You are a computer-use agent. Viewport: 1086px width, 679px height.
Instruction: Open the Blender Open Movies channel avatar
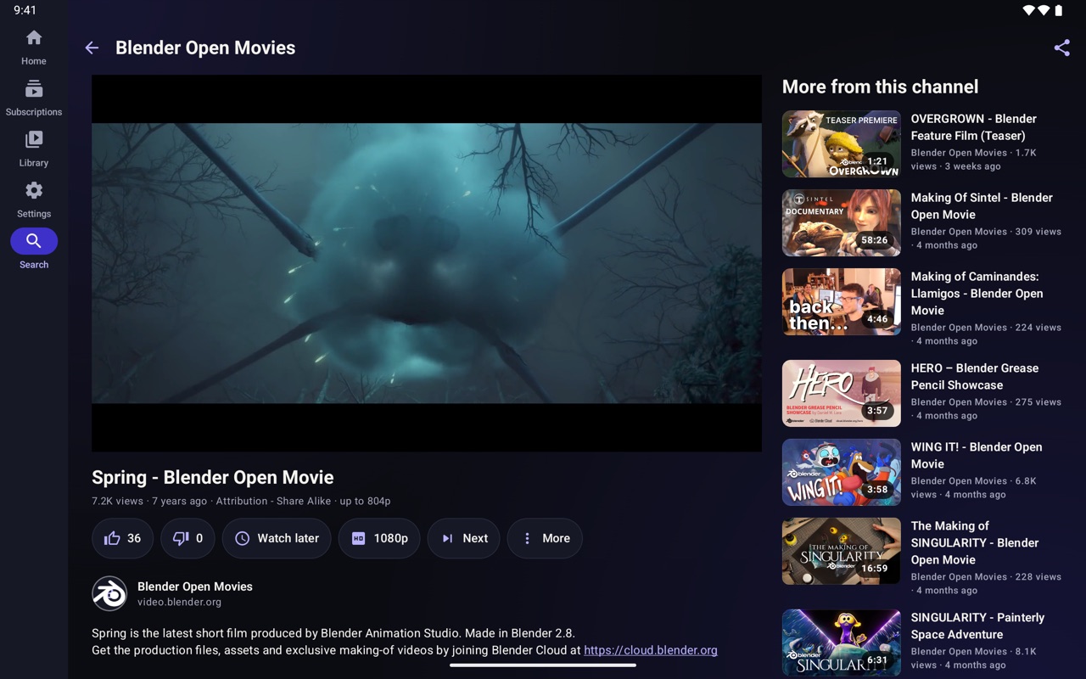pyautogui.click(x=109, y=594)
